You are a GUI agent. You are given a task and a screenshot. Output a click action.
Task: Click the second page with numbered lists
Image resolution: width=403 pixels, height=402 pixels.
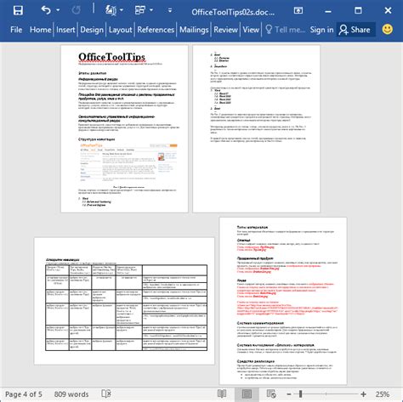257,128
